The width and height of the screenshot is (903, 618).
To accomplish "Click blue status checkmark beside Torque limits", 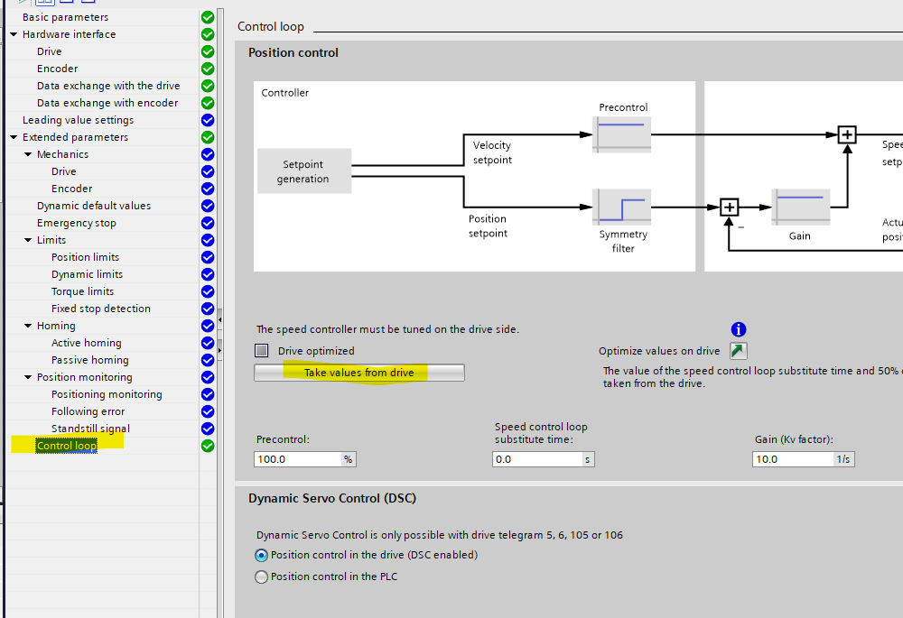I will coord(208,291).
